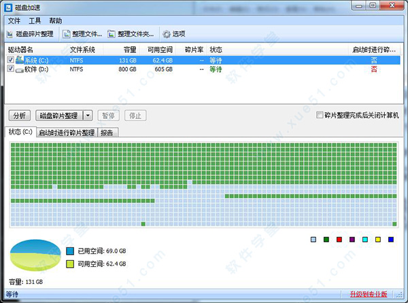
Task: Click the 软件 (D:) drive icon
Action: coord(20,70)
